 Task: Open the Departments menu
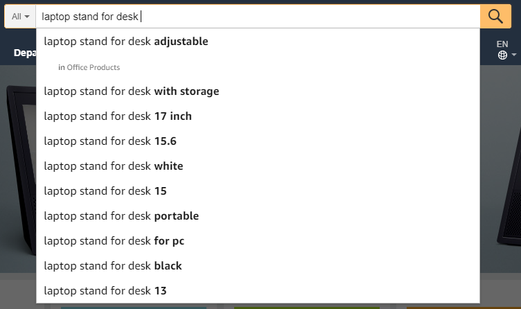[24, 53]
